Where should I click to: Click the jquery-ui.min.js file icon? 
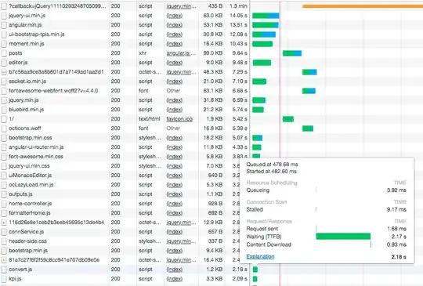(4, 16)
